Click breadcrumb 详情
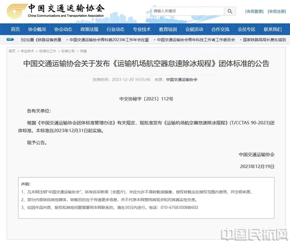 click(83, 51)
